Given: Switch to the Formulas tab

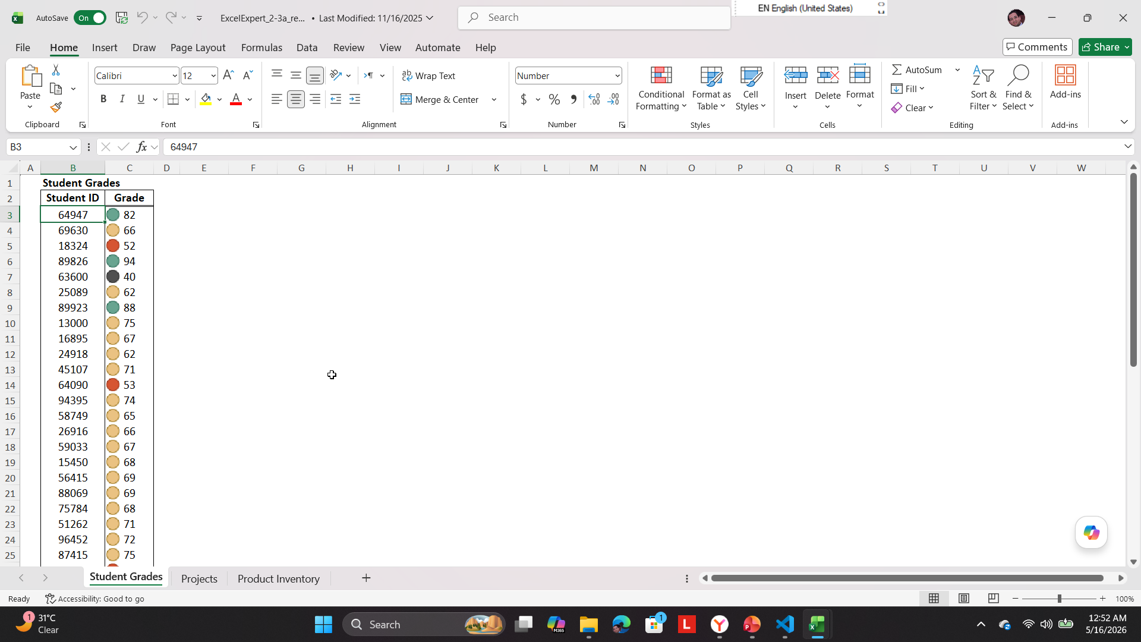Looking at the screenshot, I should 261,48.
